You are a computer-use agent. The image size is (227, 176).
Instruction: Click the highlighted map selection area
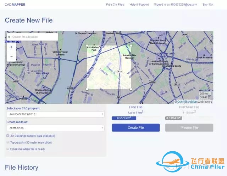coord(109,67)
